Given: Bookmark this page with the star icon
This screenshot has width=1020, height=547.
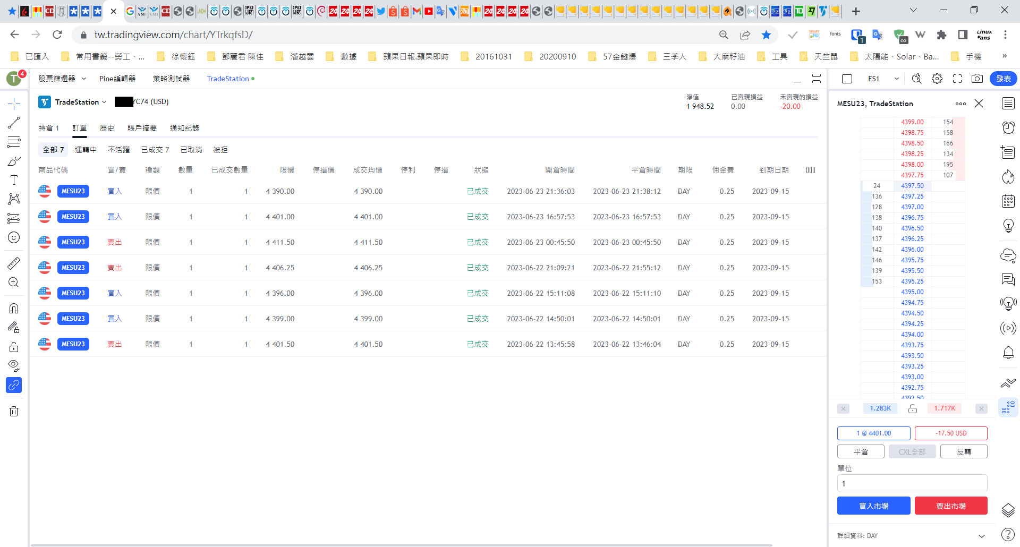Looking at the screenshot, I should (766, 35).
